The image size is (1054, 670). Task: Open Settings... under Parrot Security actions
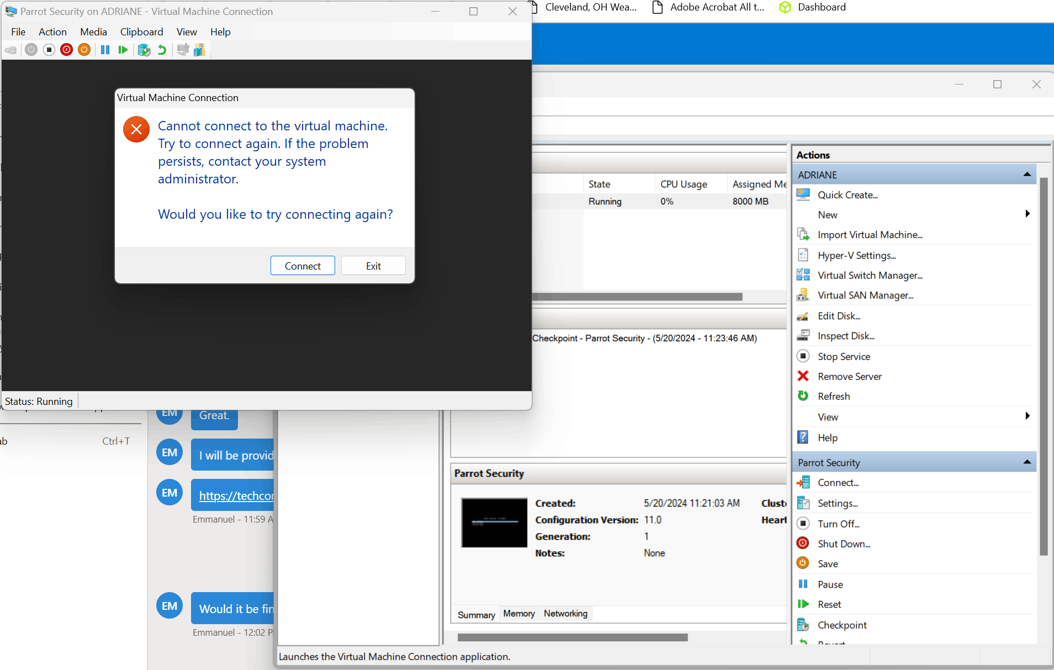pos(838,503)
